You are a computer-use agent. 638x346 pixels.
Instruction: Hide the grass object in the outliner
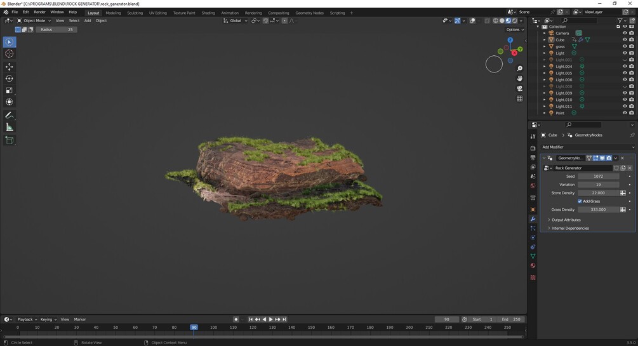click(x=624, y=46)
